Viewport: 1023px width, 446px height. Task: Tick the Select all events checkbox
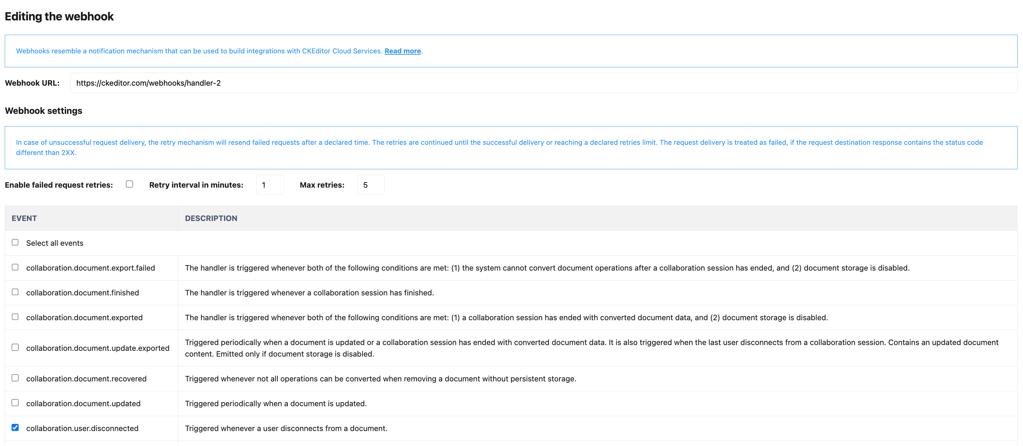[15, 242]
